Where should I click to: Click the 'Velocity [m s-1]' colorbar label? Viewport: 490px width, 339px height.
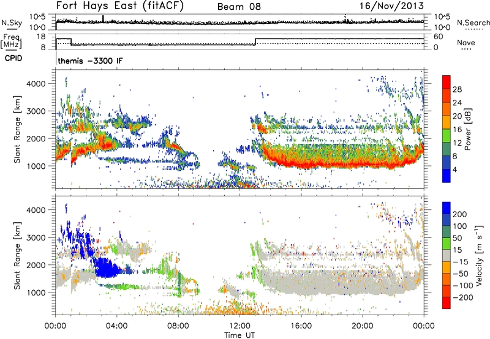click(x=478, y=255)
